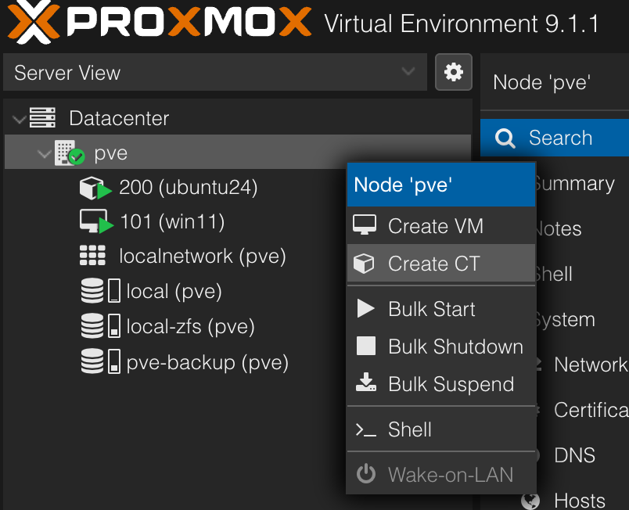The width and height of the screenshot is (629, 510).
Task: Choose Bulk Suspend in the menu
Action: (441, 384)
